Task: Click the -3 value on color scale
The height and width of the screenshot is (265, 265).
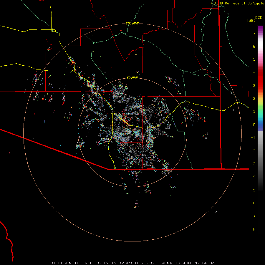Action: (253, 164)
